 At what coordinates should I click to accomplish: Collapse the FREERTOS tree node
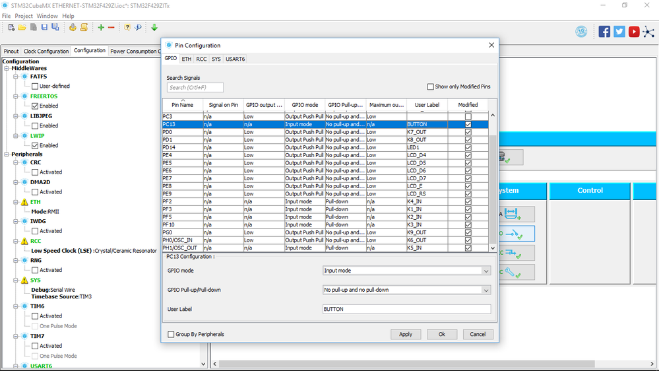click(16, 96)
